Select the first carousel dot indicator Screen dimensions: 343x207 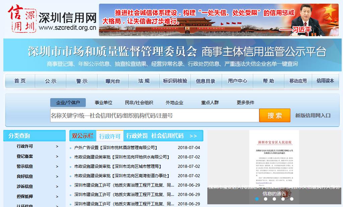click(x=257, y=199)
